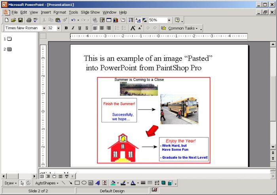Insert a hyperlink with the globe icon
Image resolution: width=277 pixels, height=195 pixels.
tap(95, 20)
